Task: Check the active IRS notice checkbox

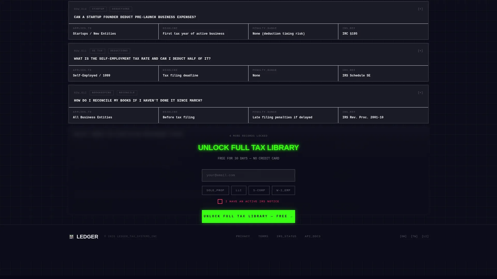Action: point(220,202)
